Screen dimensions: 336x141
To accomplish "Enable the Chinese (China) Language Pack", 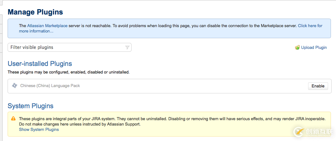I will (x=318, y=86).
